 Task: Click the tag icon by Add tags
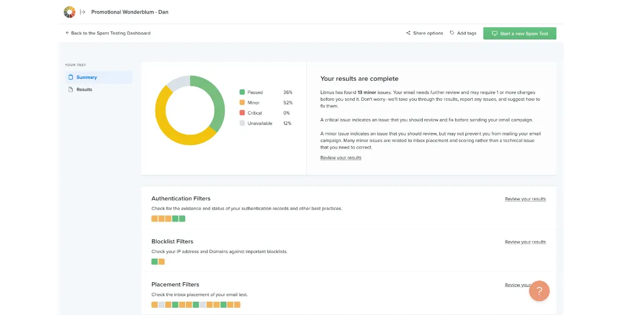pos(452,33)
